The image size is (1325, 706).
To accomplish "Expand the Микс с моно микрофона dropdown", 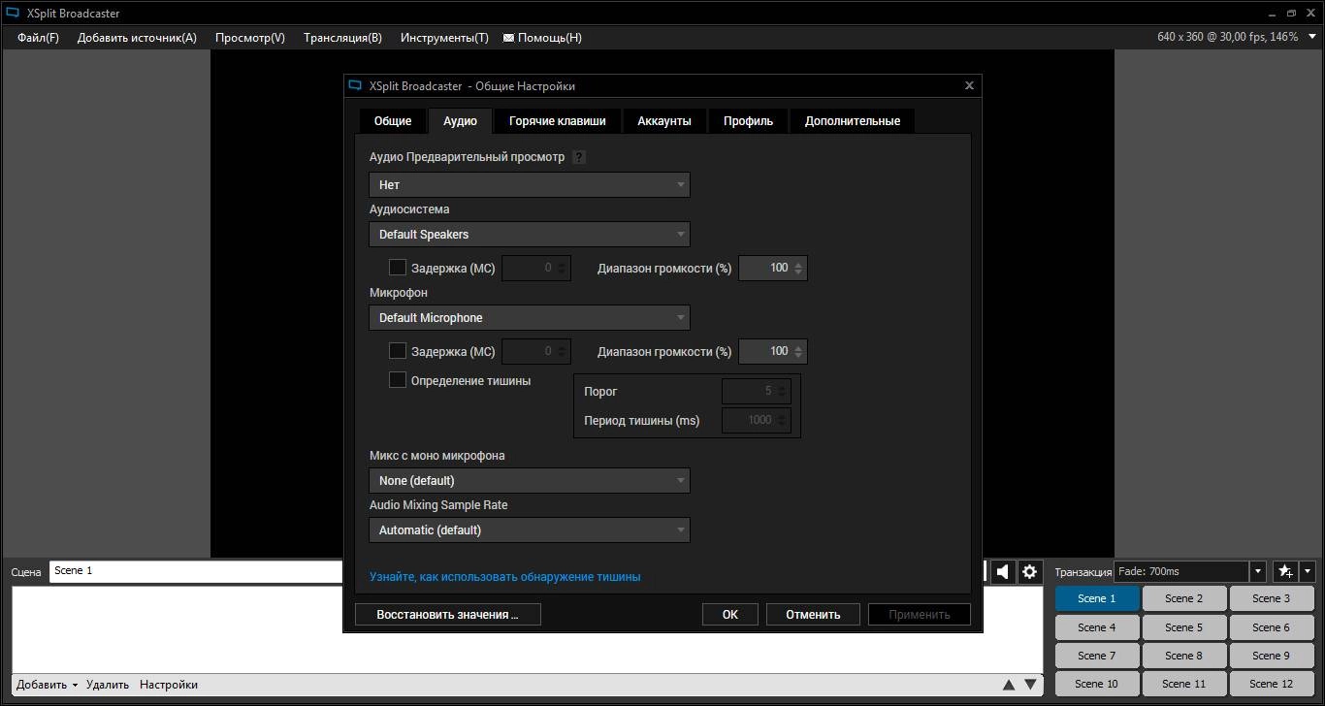I will 530,480.
